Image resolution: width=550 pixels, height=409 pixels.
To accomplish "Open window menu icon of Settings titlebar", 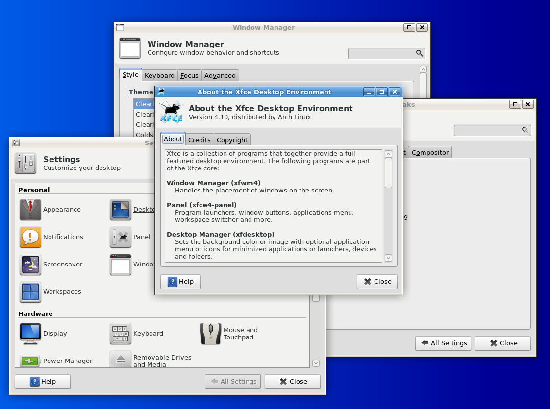I will (15, 143).
